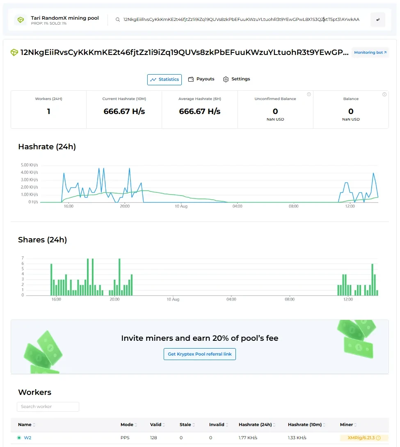Click the Tari icon beside the wallet address
The height and width of the screenshot is (447, 400).
click(14, 52)
